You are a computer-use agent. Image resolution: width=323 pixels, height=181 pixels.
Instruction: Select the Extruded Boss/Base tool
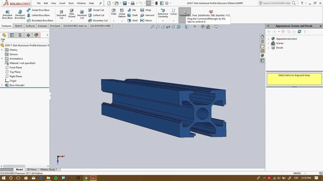(x=7, y=14)
